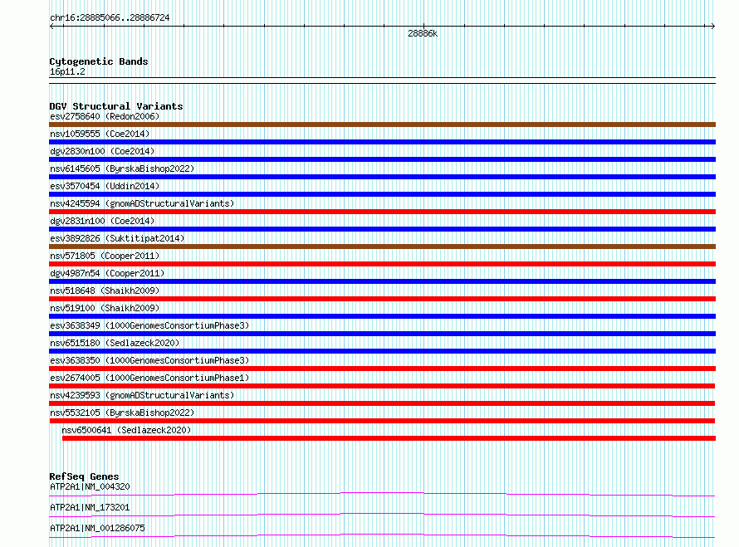Click the blue bar under esv3638349
The width and height of the screenshot is (739, 547).
[382, 334]
